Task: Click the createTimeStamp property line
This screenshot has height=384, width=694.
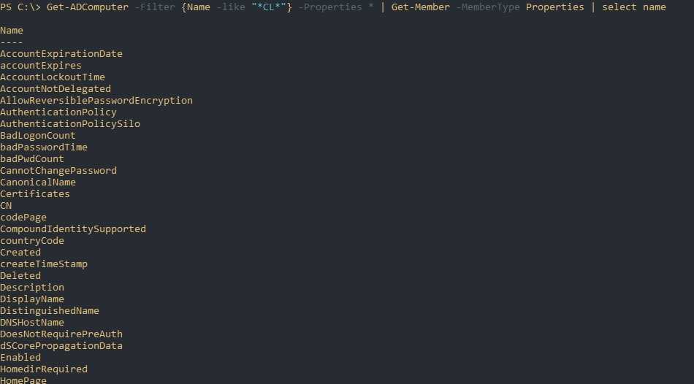Action: pos(44,264)
